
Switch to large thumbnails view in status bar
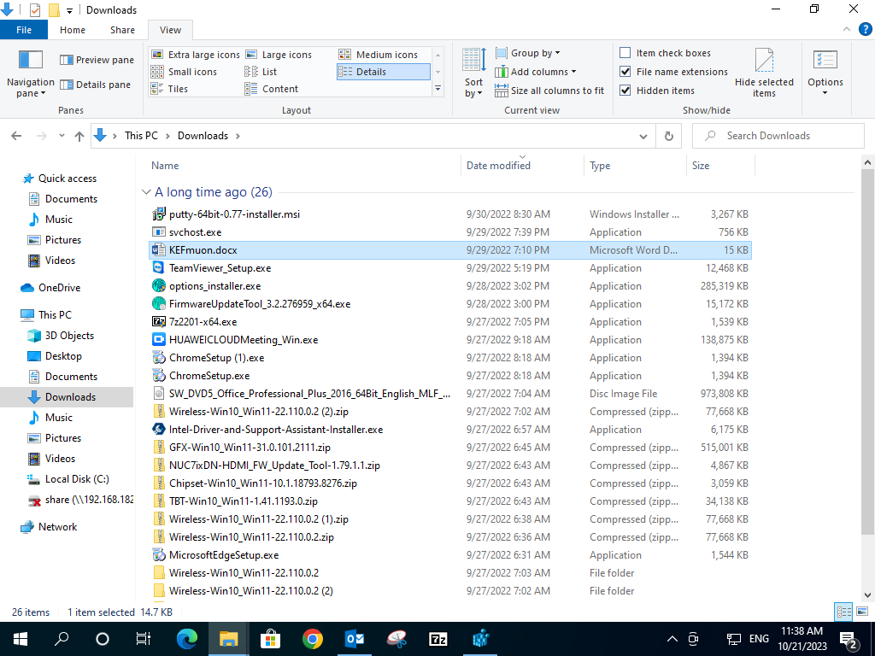[861, 612]
